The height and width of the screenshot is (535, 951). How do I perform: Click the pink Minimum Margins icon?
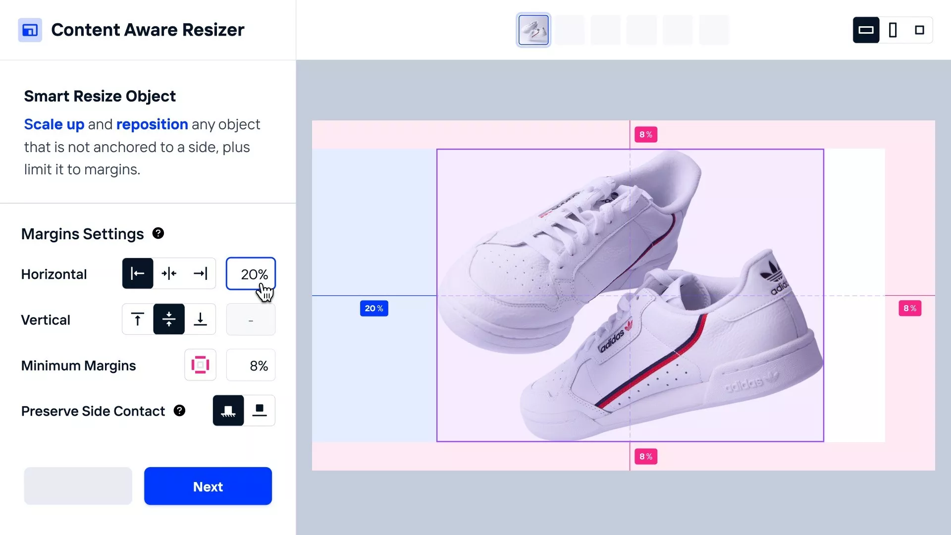[200, 365]
